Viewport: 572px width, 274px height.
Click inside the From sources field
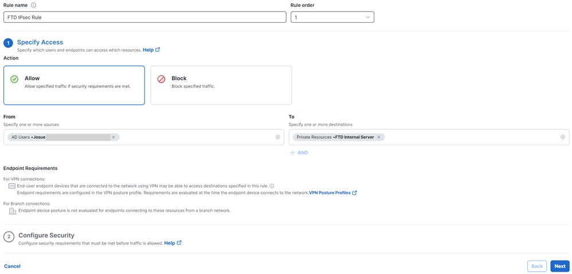pyautogui.click(x=195, y=137)
